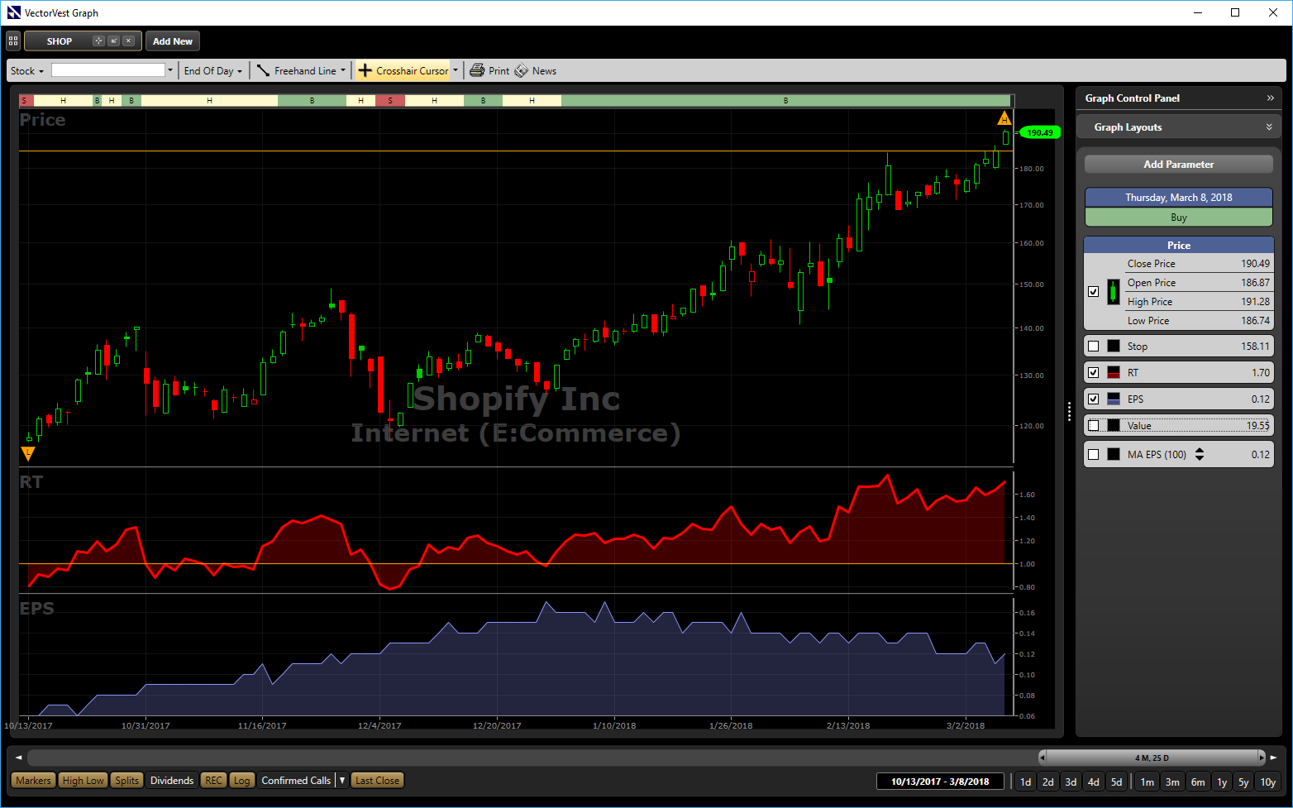Click the 4 M, 25 D range slider thumb
Image resolution: width=1293 pixels, height=808 pixels.
(x=1152, y=758)
